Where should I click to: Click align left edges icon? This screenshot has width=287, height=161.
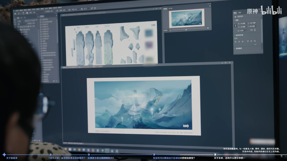click(235, 42)
